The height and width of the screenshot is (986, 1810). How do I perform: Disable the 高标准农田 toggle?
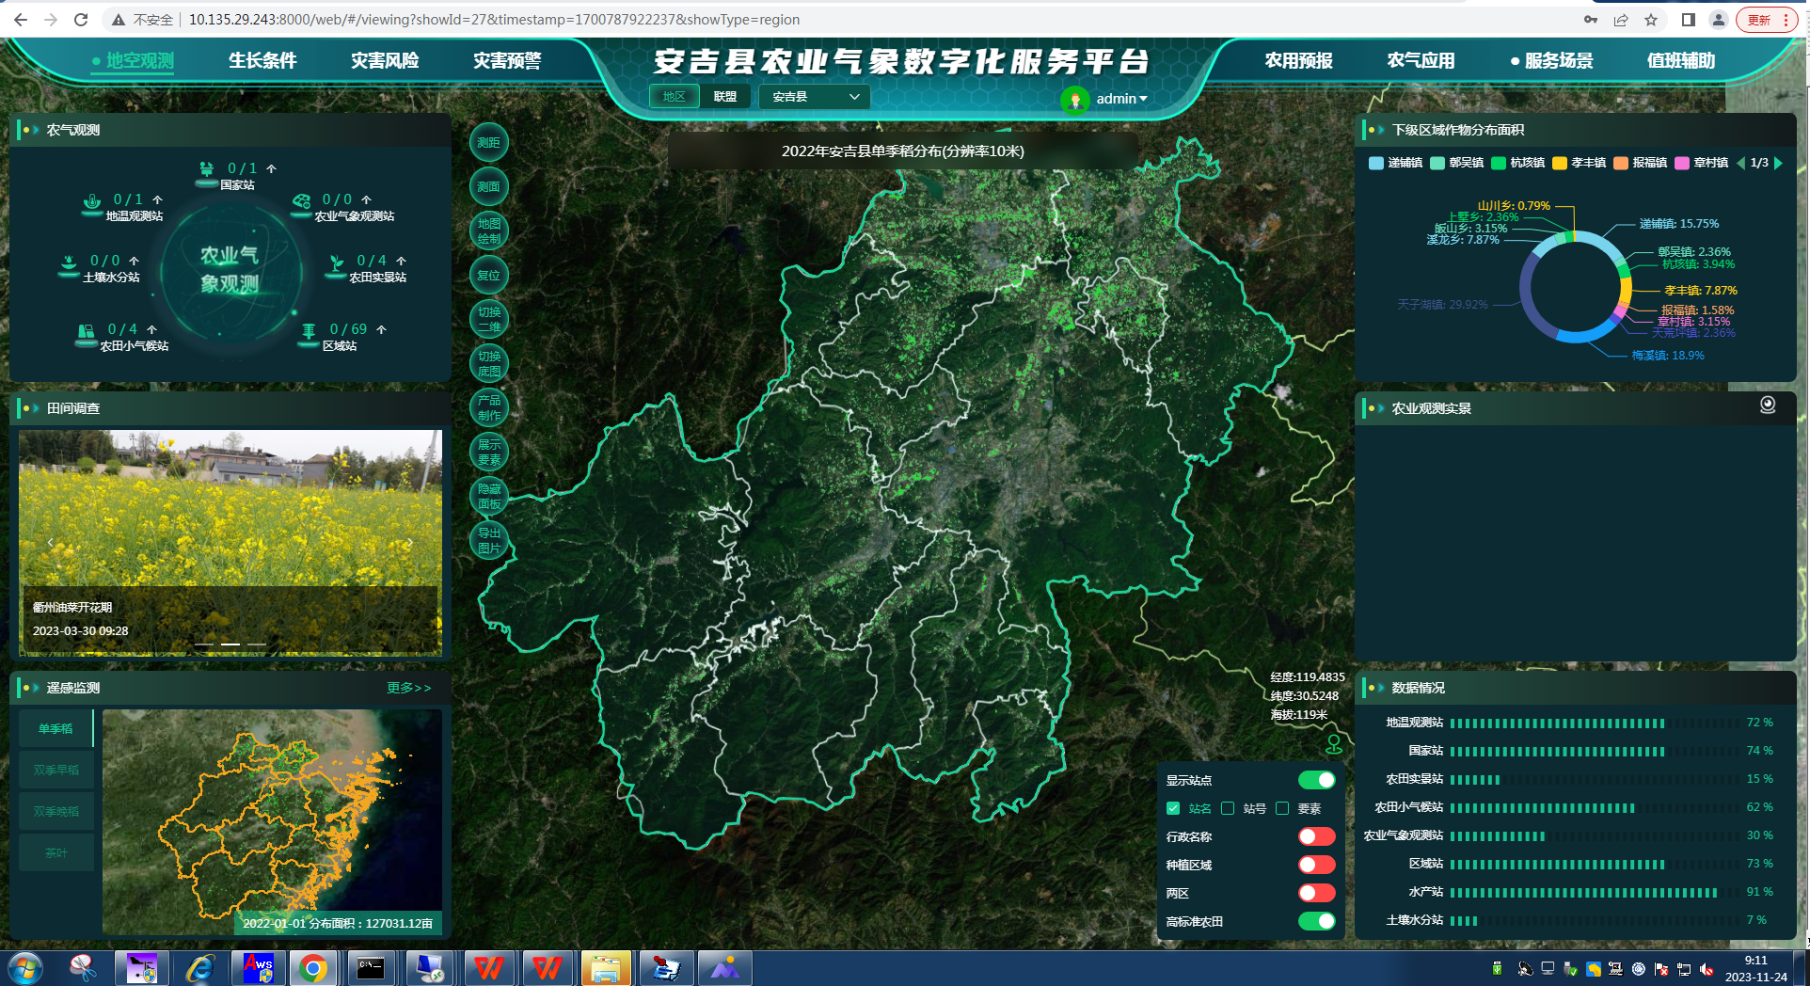(1316, 921)
